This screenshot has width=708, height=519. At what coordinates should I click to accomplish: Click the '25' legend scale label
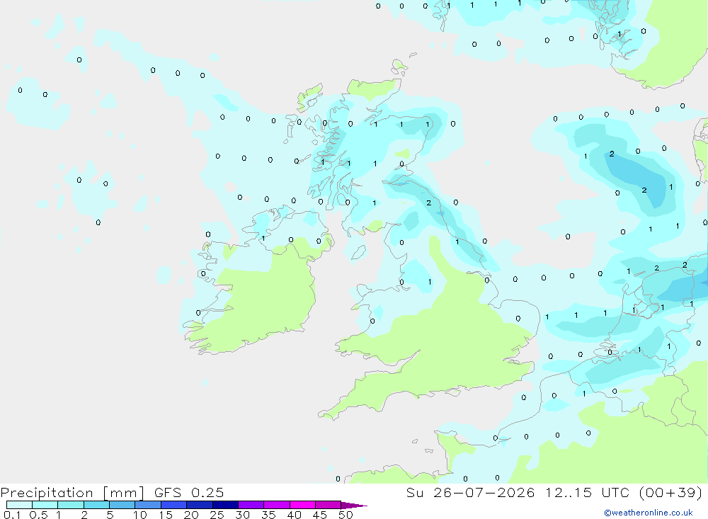click(x=217, y=515)
